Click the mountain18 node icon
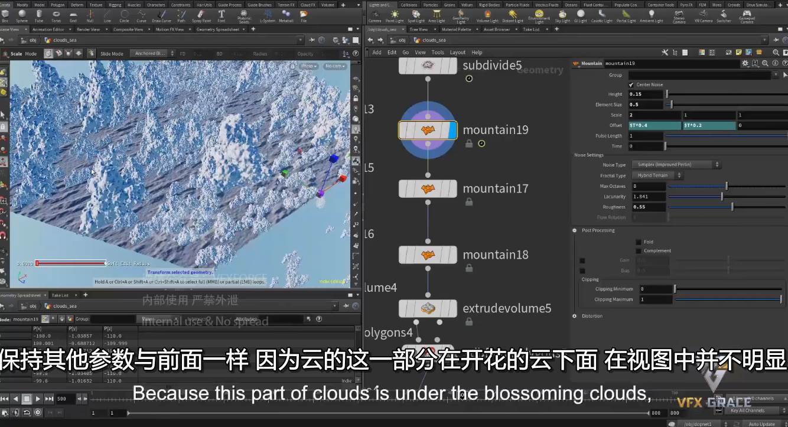The width and height of the screenshot is (788, 427). pos(428,255)
